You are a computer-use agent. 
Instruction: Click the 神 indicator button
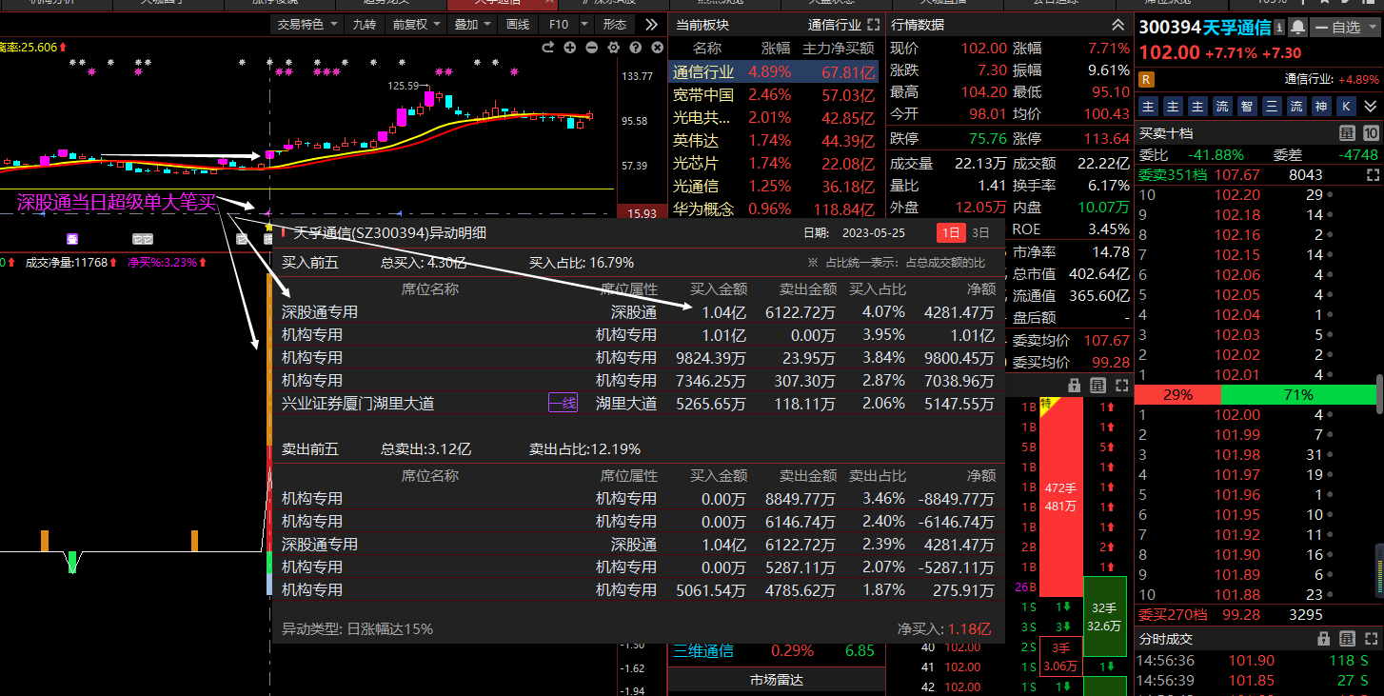tap(1320, 107)
